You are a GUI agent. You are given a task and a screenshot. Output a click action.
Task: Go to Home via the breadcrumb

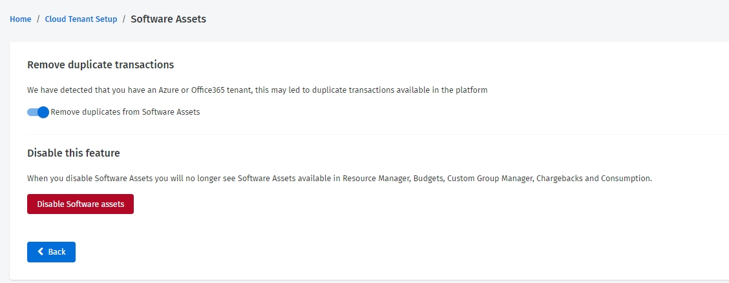[x=21, y=19]
